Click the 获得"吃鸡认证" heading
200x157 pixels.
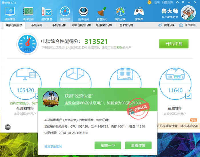[79, 96]
